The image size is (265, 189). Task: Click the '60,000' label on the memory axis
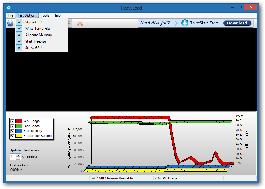[x=78, y=150]
